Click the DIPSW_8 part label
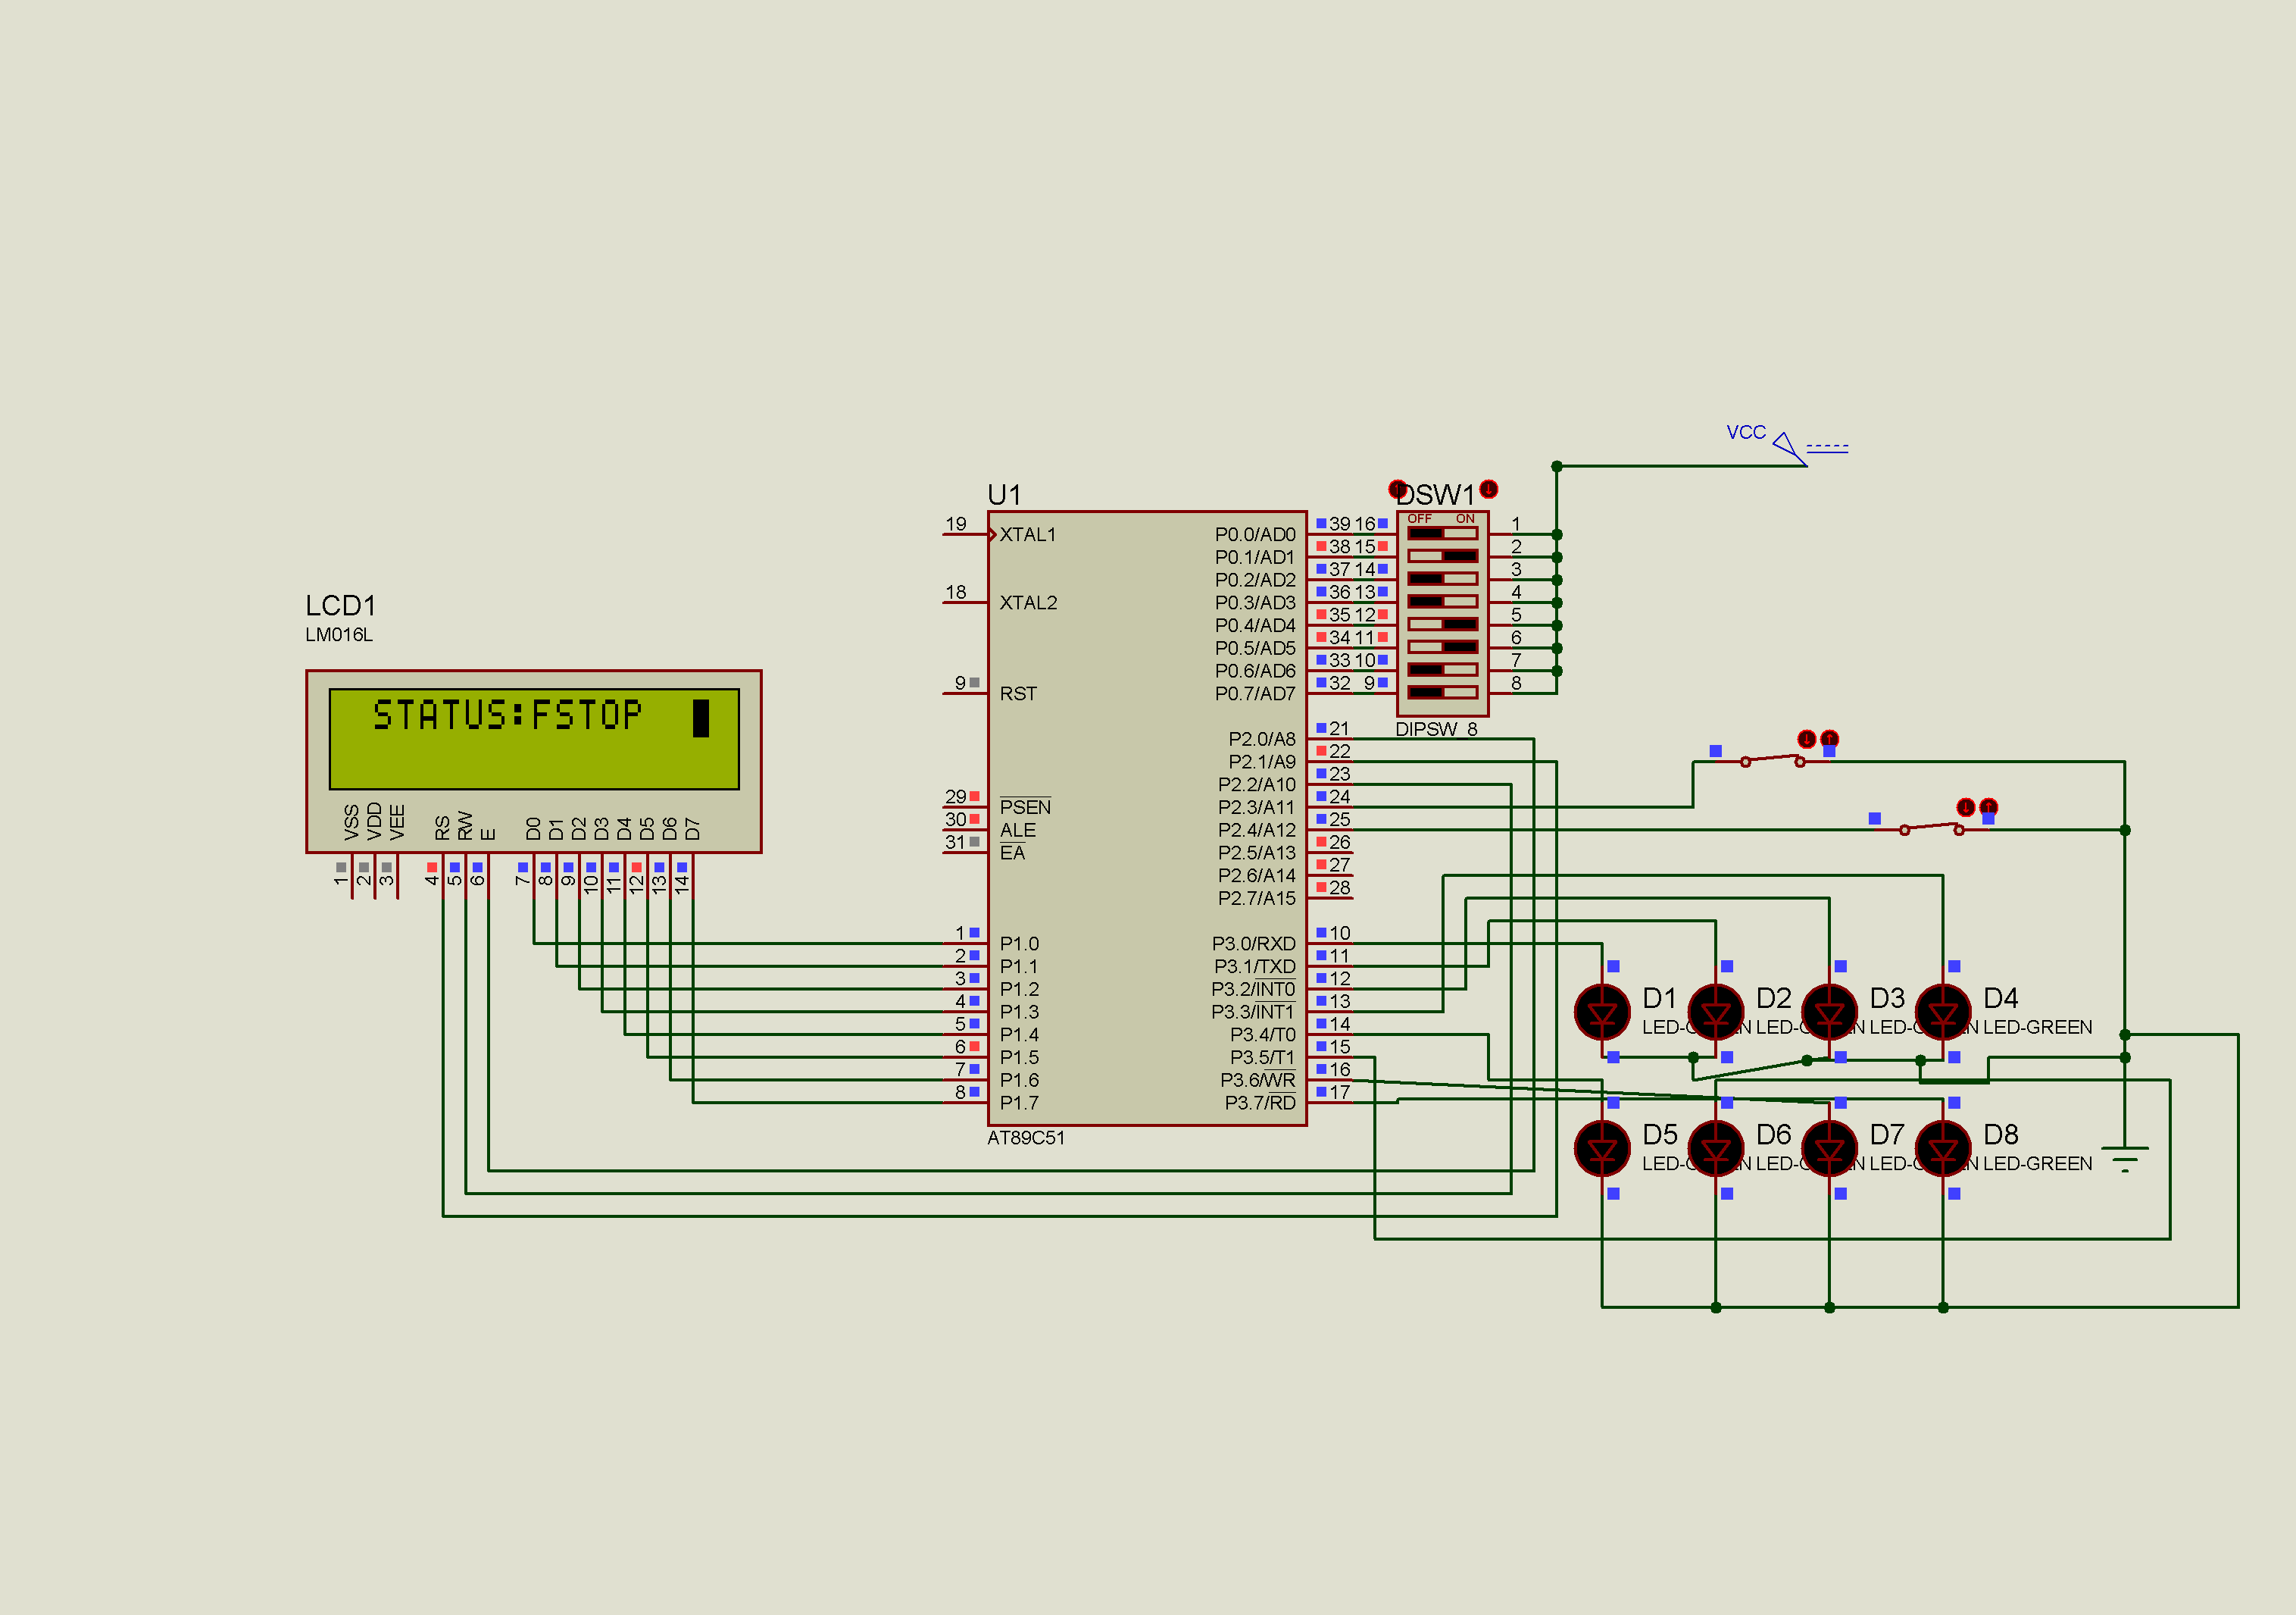This screenshot has width=2296, height=1615. [x=1436, y=730]
